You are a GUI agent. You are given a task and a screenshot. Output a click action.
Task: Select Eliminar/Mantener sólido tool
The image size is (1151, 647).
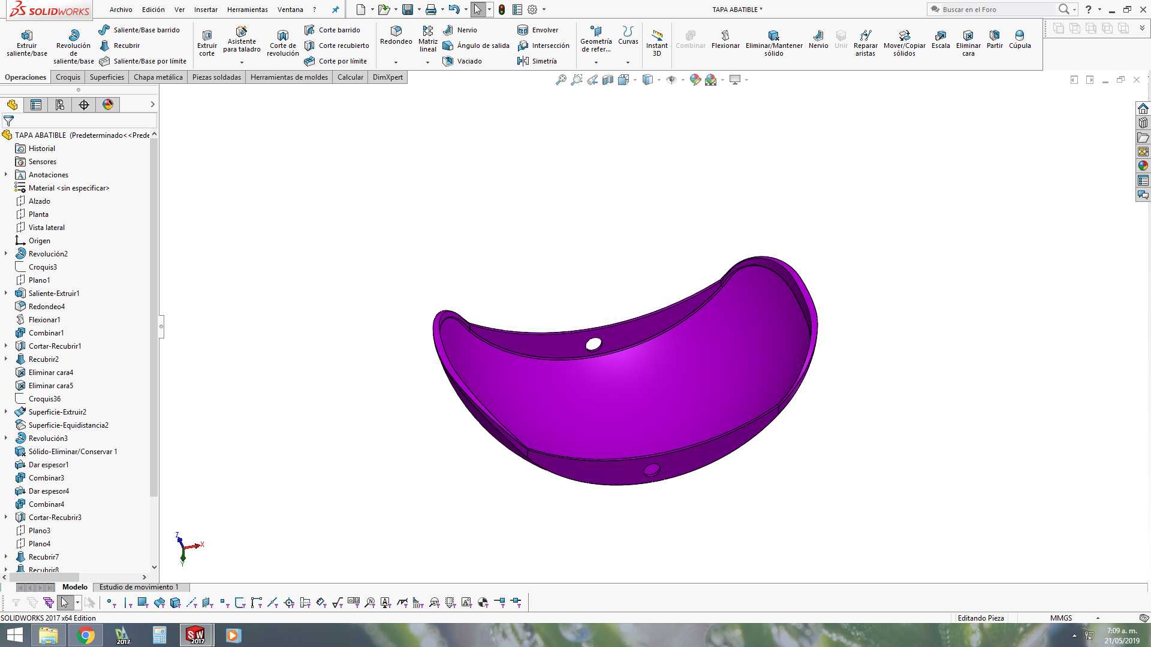(x=774, y=43)
